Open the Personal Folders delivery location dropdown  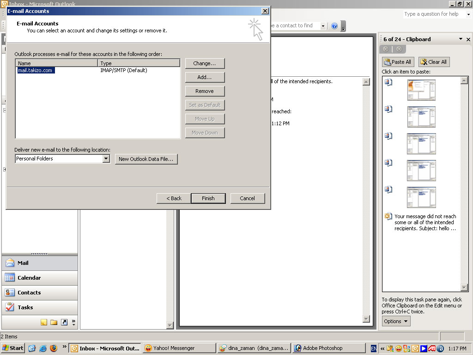(106, 159)
